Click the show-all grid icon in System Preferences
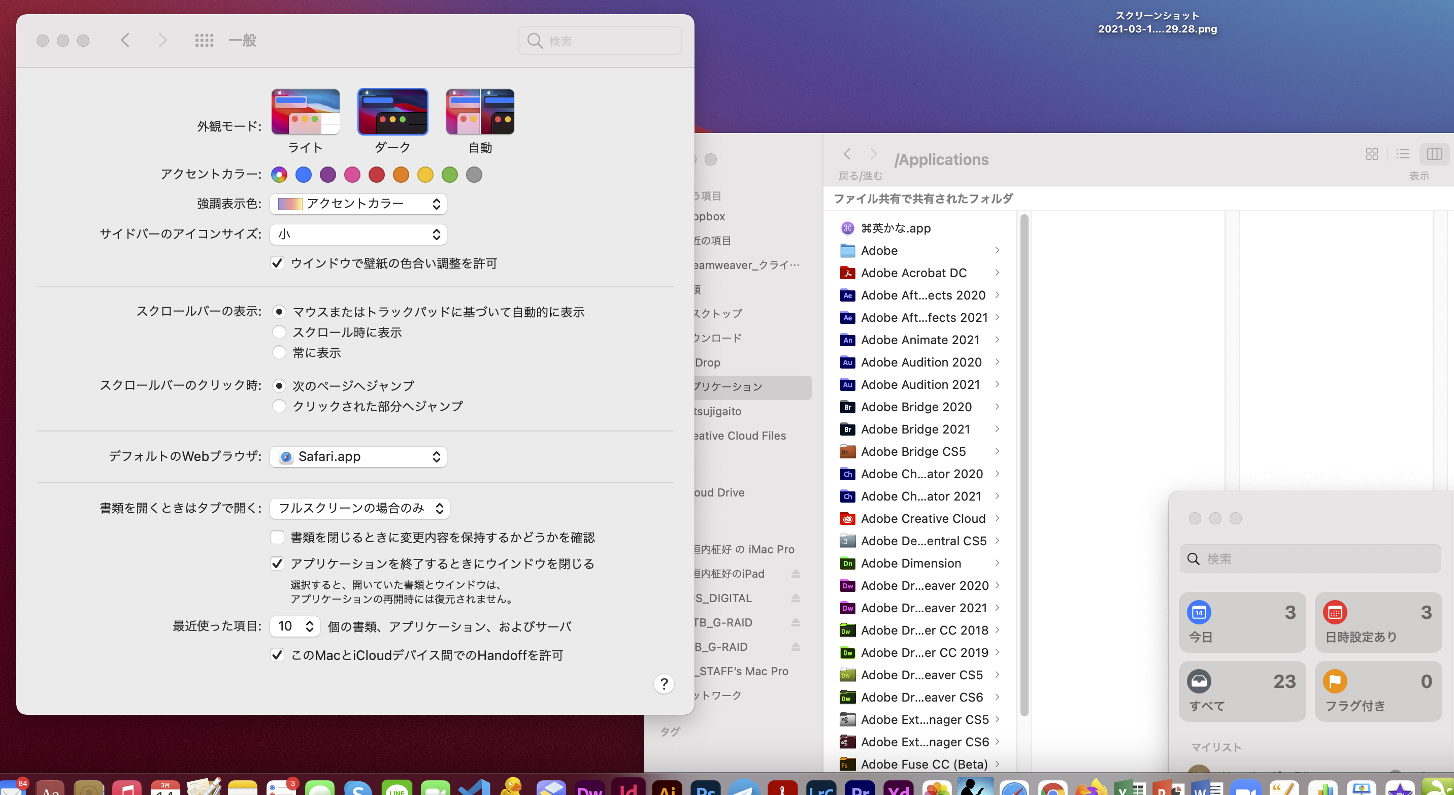 coord(204,40)
